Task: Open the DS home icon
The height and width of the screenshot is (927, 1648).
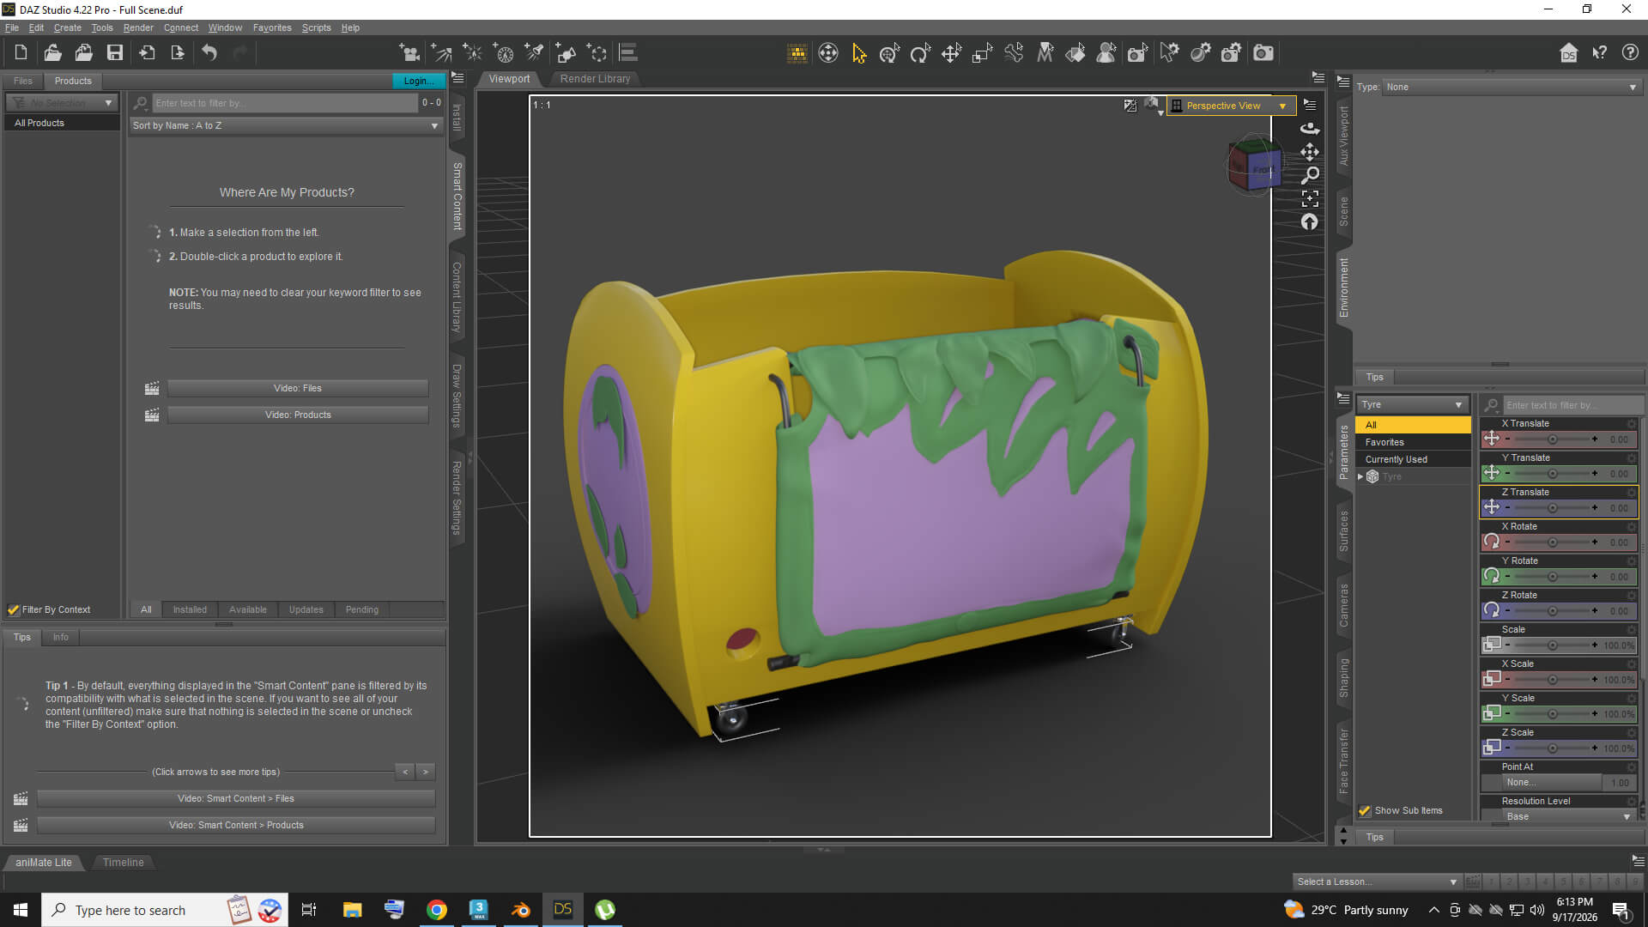Action: pos(1568,53)
